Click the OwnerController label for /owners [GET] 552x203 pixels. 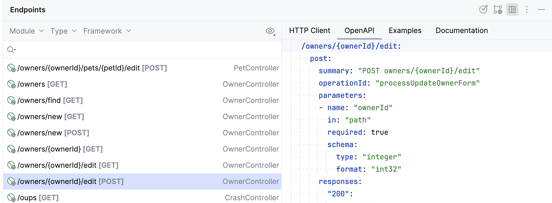tap(251, 84)
